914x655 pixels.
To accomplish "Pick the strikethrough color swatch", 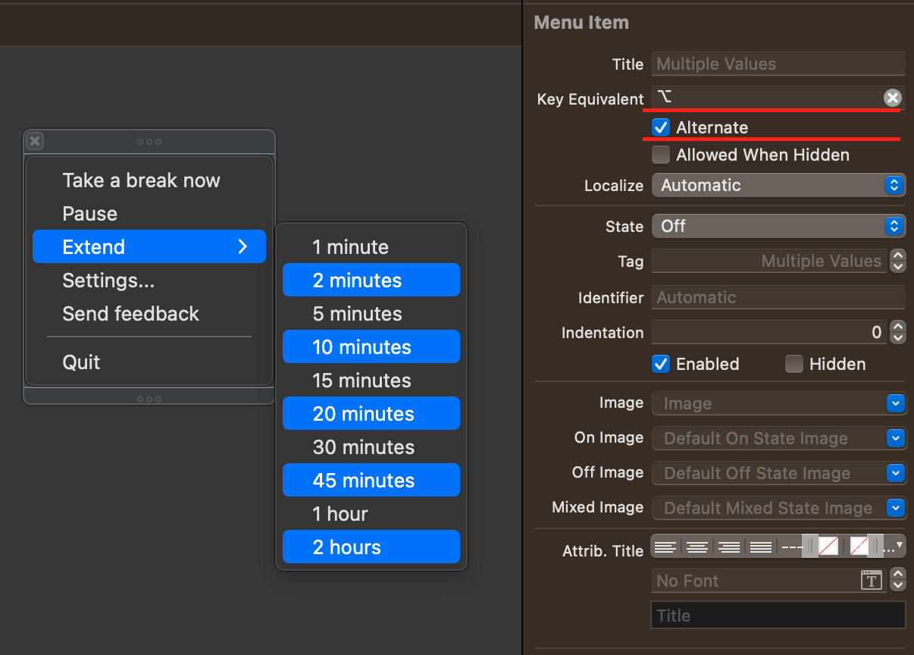I will (x=859, y=546).
